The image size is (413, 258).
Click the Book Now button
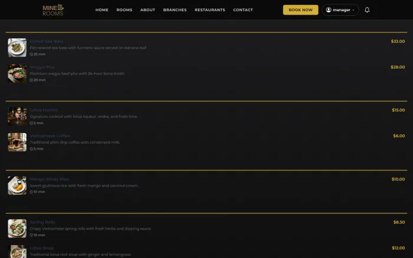(300, 10)
